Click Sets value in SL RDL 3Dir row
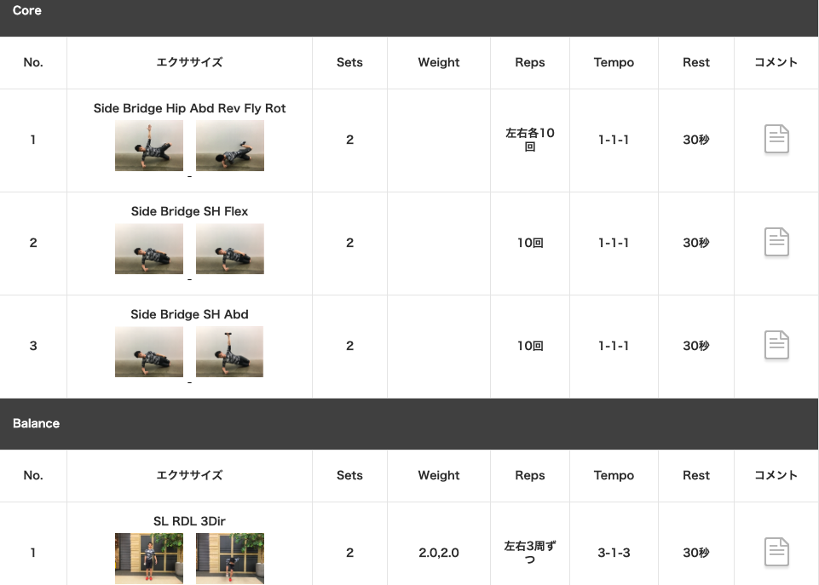Viewport: 819px width, 585px height. (350, 553)
